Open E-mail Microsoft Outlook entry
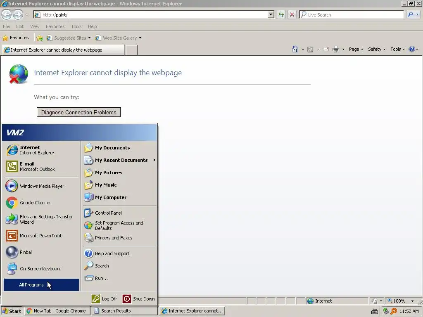 tap(42, 166)
